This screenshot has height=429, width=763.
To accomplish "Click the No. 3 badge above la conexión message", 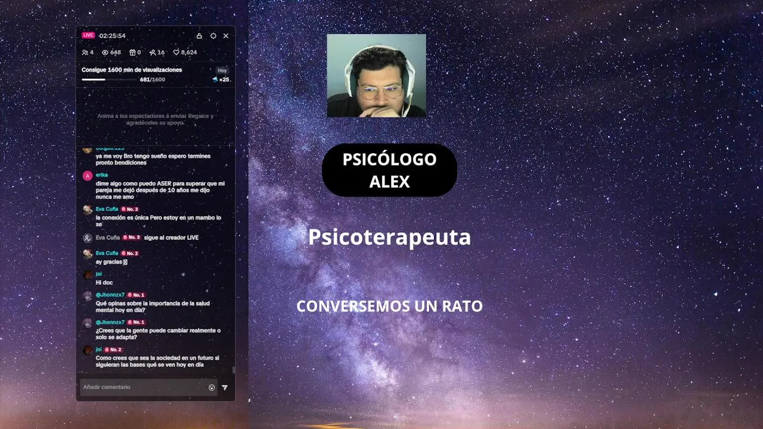I will pos(129,209).
